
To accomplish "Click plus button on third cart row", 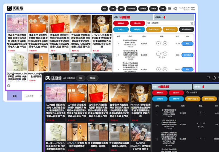I will (x=165, y=69).
